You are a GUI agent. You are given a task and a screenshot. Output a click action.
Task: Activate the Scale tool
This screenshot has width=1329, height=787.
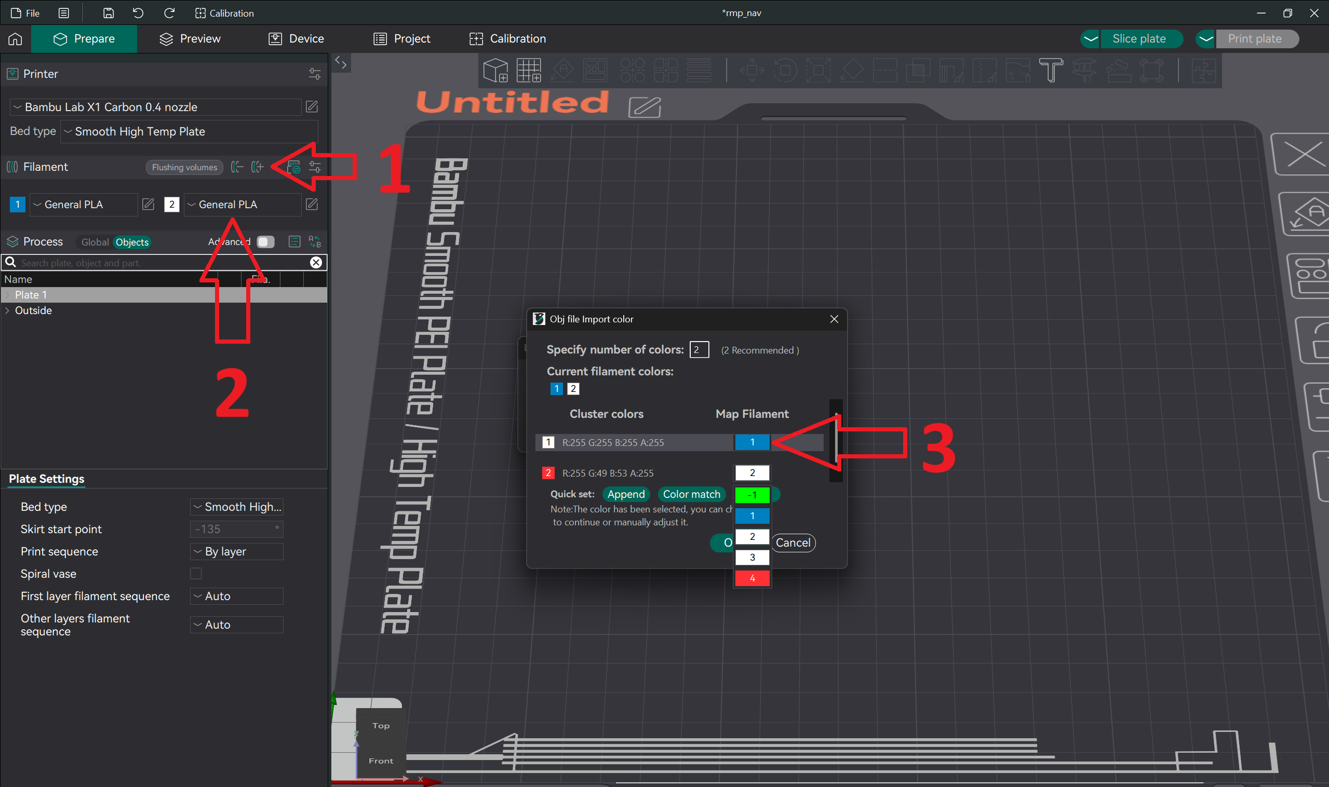(x=818, y=70)
